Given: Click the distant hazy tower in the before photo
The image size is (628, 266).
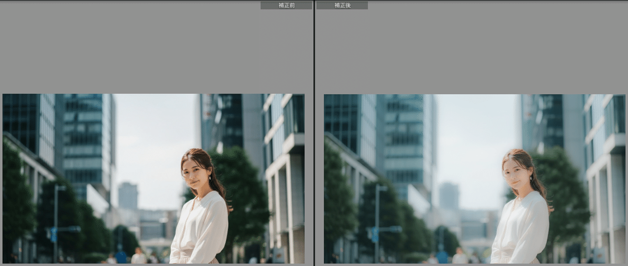Looking at the screenshot, I should point(128,196).
